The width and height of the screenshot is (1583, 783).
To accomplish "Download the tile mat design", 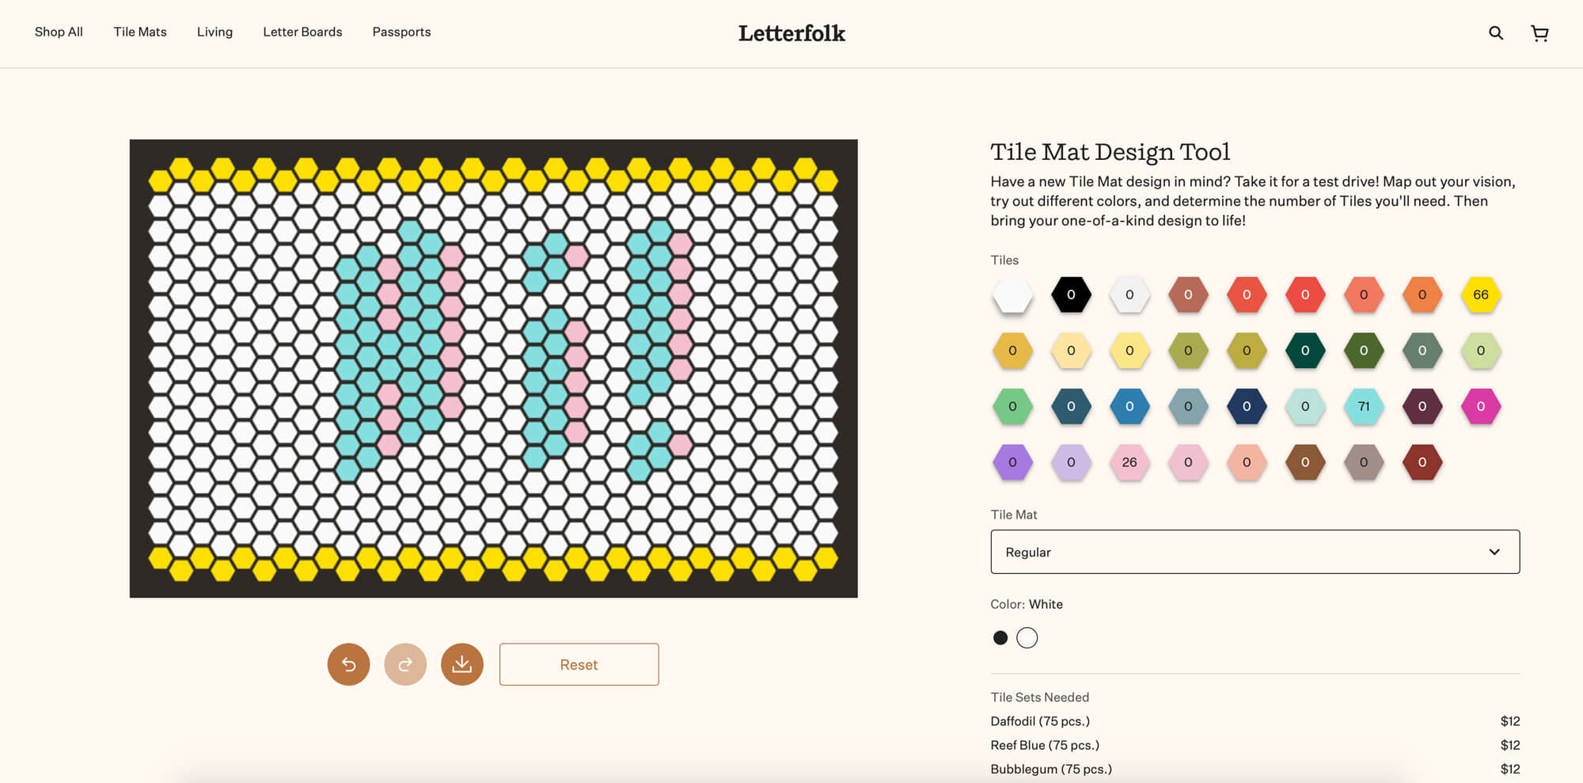I will pos(461,664).
